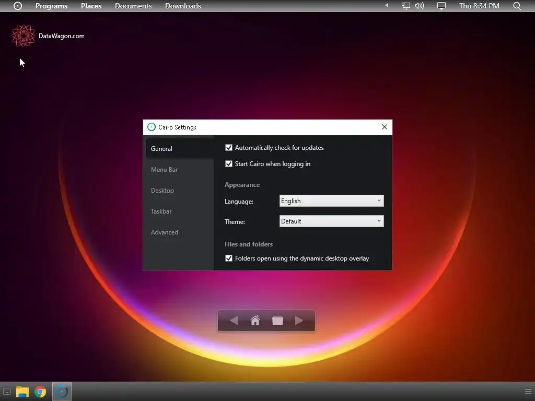Viewport: 535px width, 401px height.
Task: Open the search magnifier icon
Action: tap(517, 6)
